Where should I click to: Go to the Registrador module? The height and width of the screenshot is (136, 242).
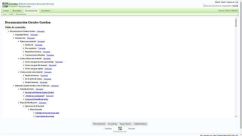227,6
